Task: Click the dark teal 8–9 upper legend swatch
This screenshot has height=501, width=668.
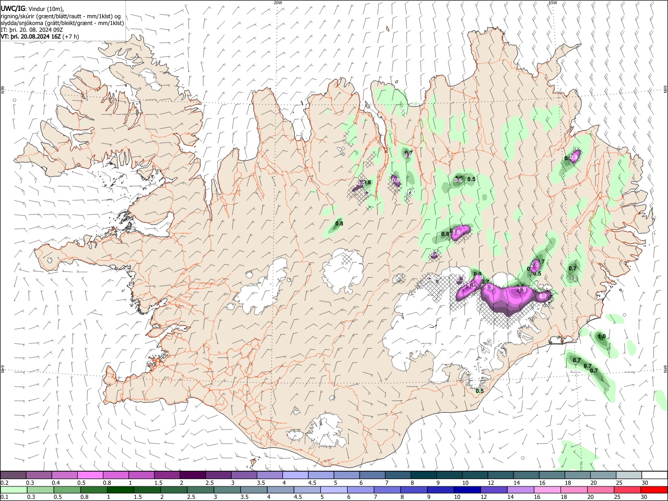Action: tap(423, 475)
